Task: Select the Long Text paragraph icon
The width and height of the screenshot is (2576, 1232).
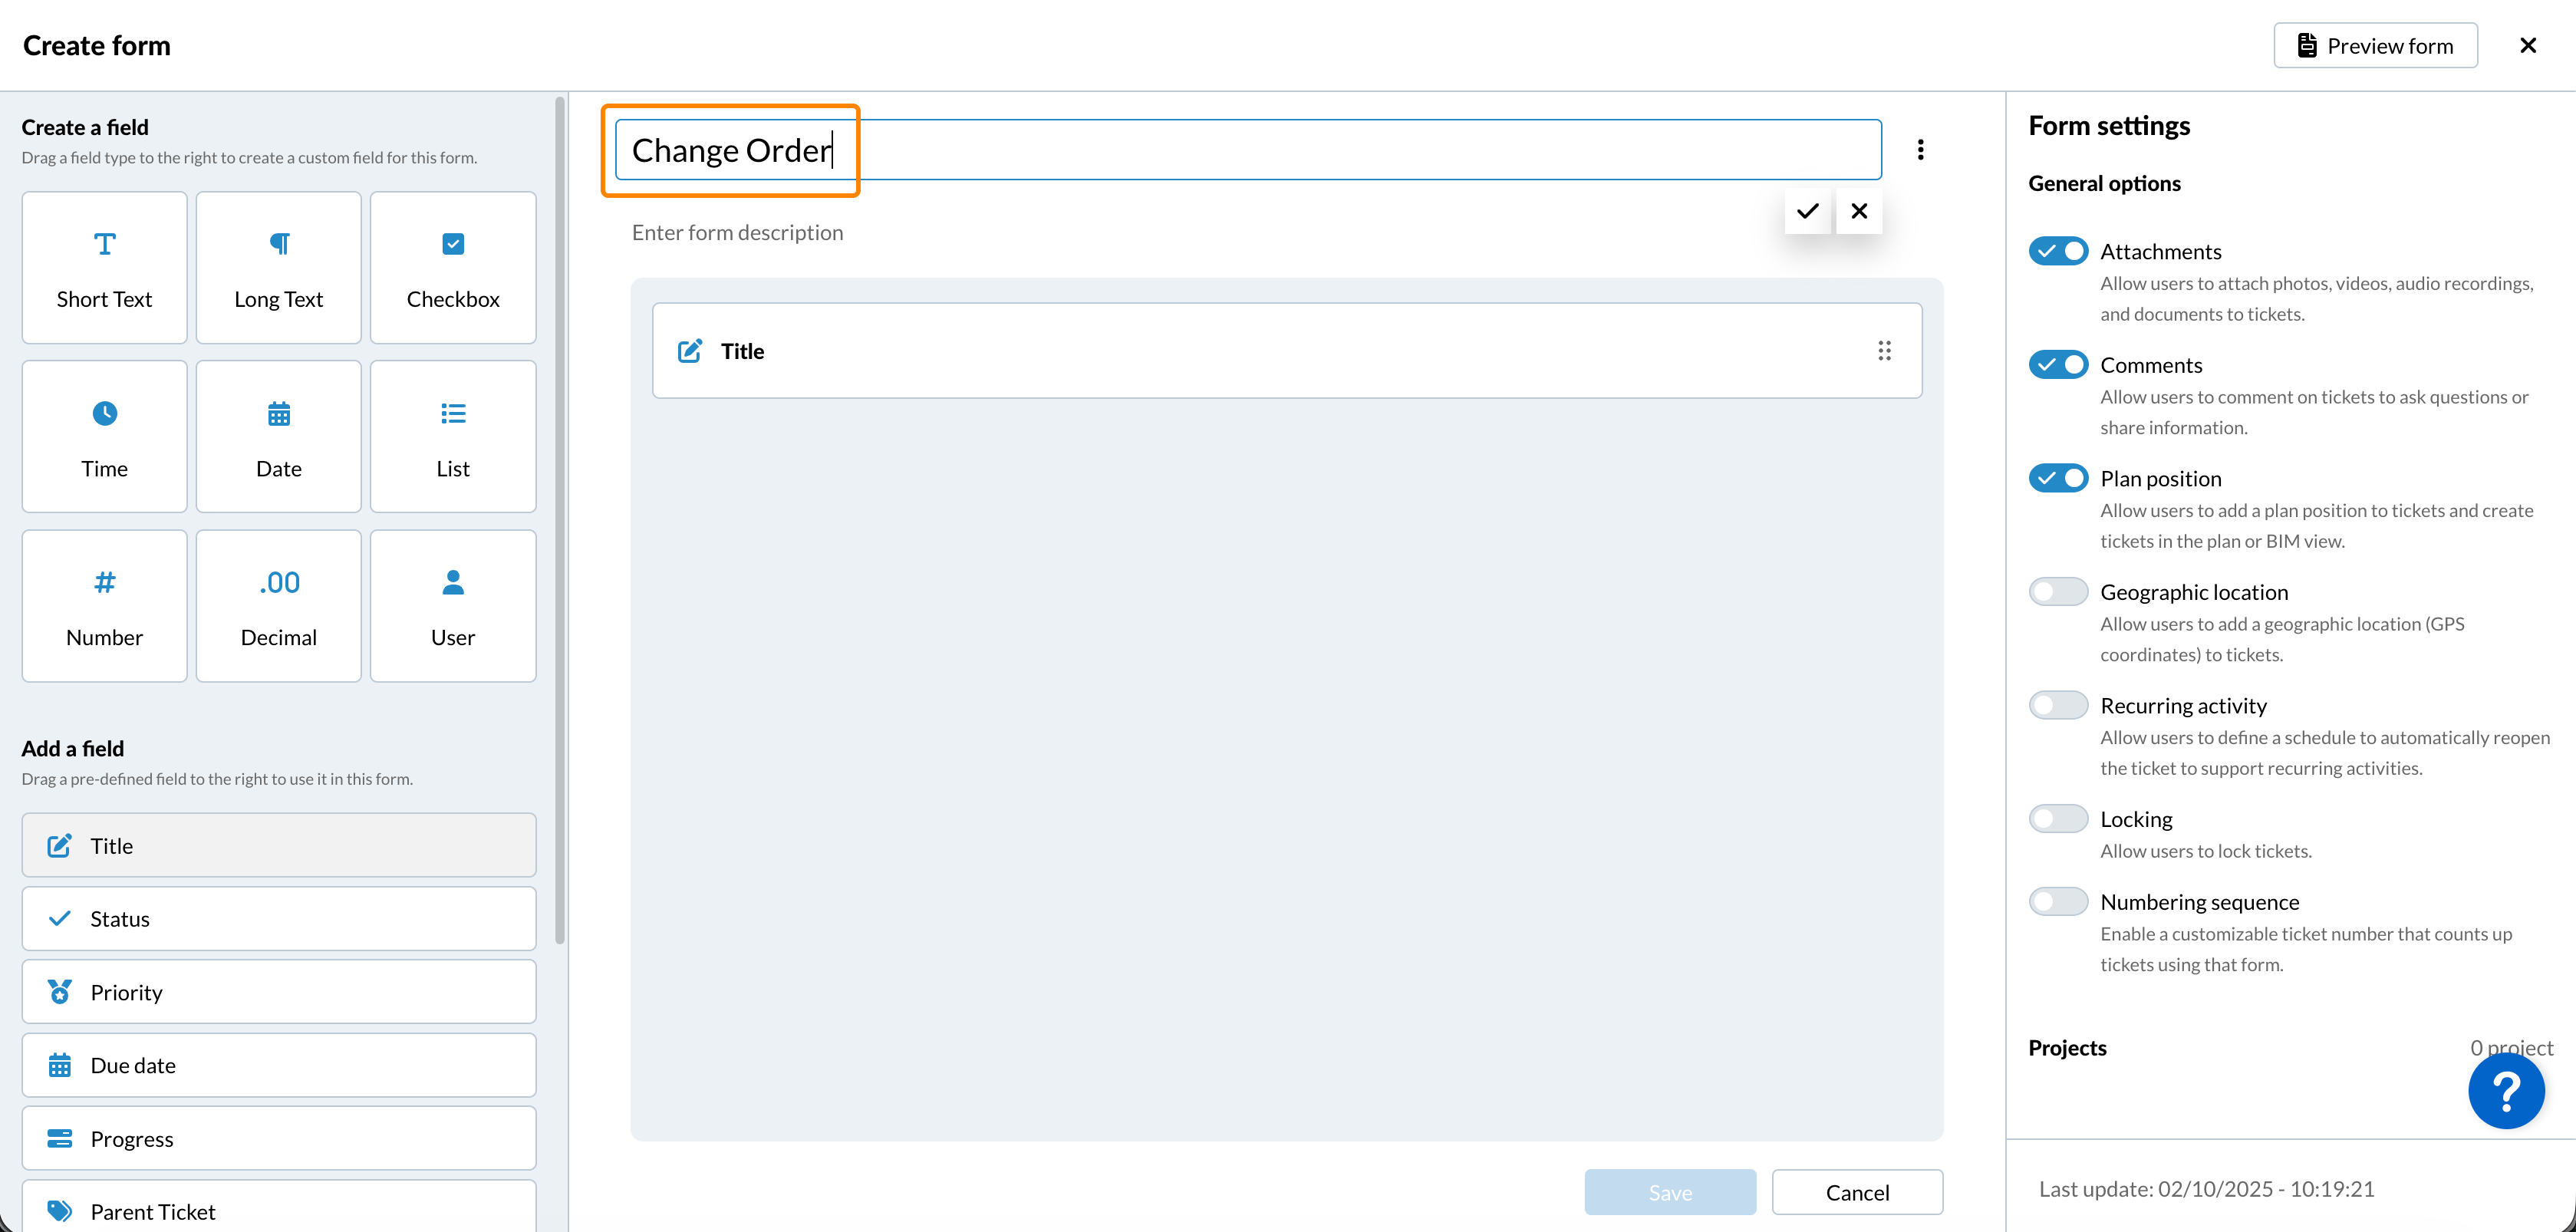Action: point(279,244)
